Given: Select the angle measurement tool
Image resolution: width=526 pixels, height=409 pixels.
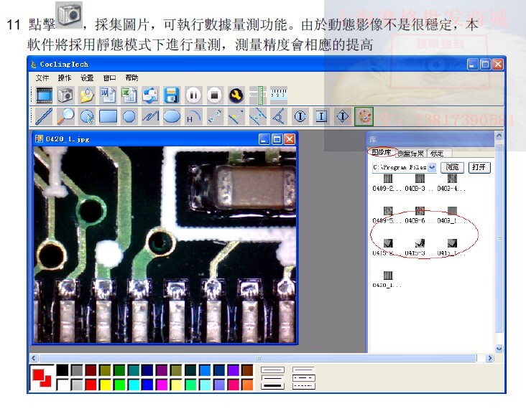Looking at the screenshot, I should (279, 116).
